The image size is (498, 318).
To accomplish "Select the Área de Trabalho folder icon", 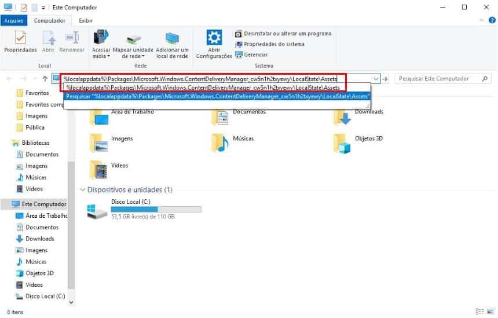I will pos(99,117).
